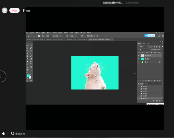Click the delete layer trash icon
Screen dimensions: 174x138
160,81
